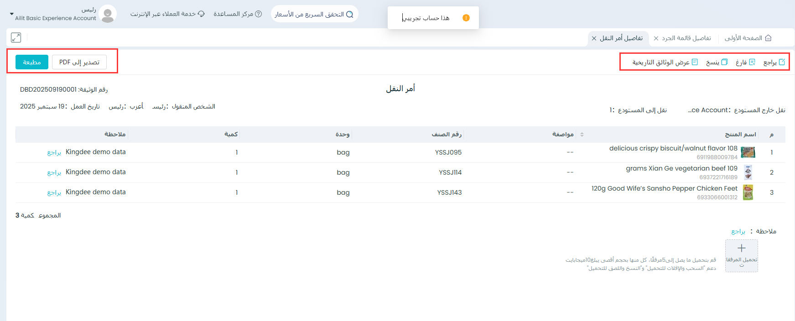Click the تصدير إلى PDF button
This screenshot has height=321, width=795.
click(79, 62)
